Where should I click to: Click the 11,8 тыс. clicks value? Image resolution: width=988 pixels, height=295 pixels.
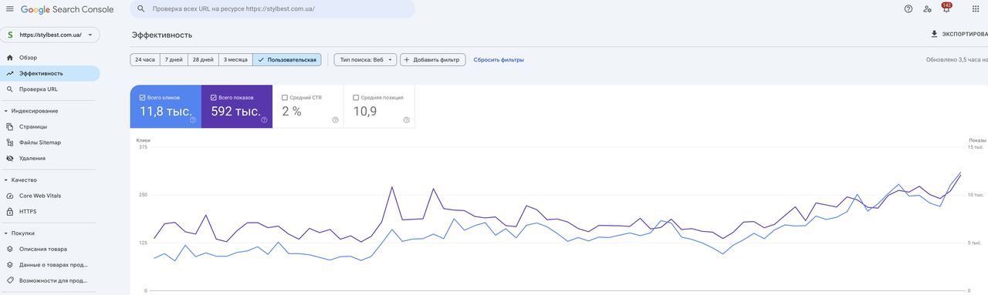point(165,112)
